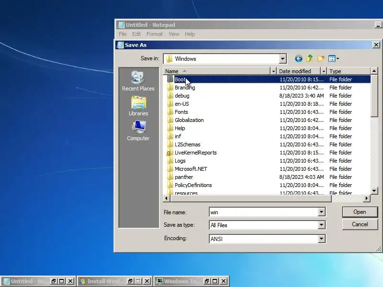Expand the File name dropdown arrow
This screenshot has width=383, height=287.
321,212
